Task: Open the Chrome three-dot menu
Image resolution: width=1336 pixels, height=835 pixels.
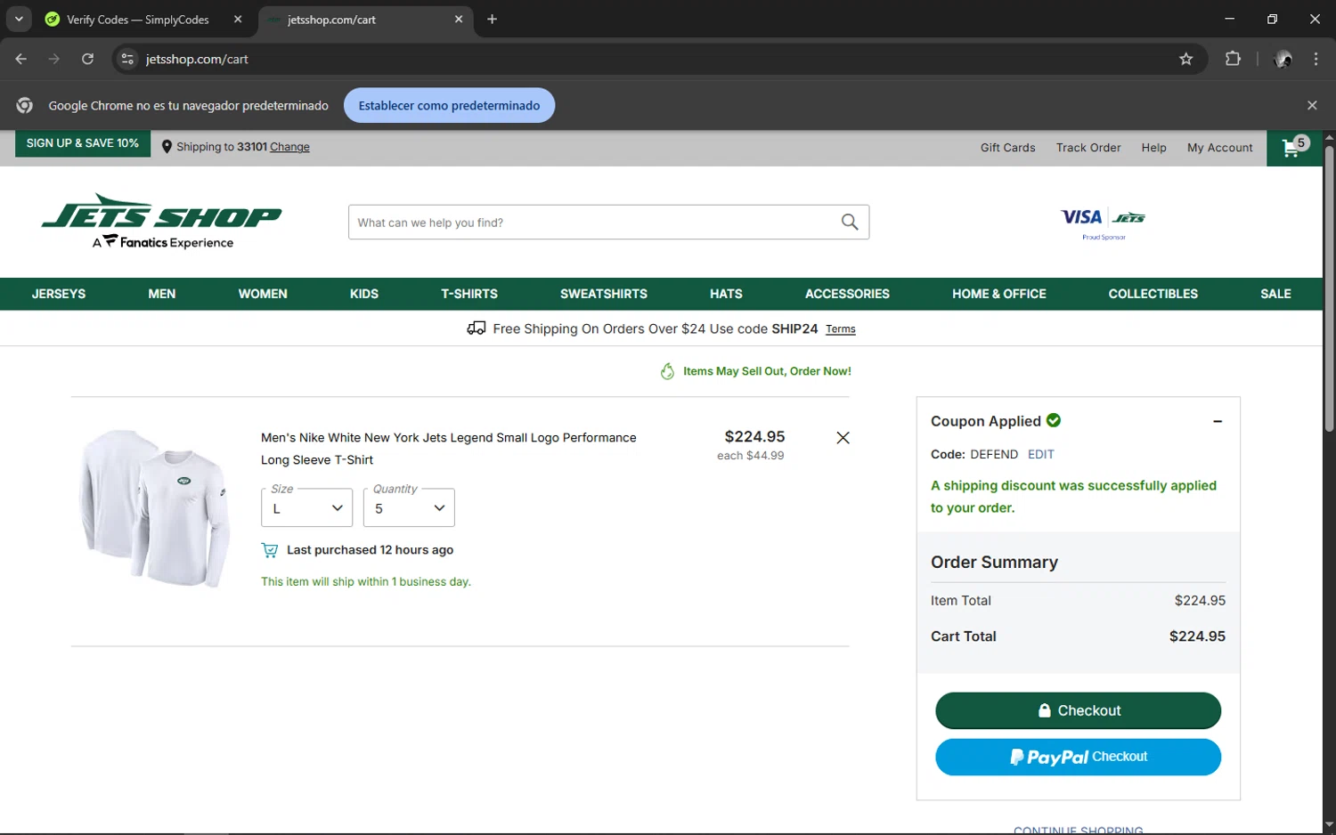Action: coord(1316,60)
